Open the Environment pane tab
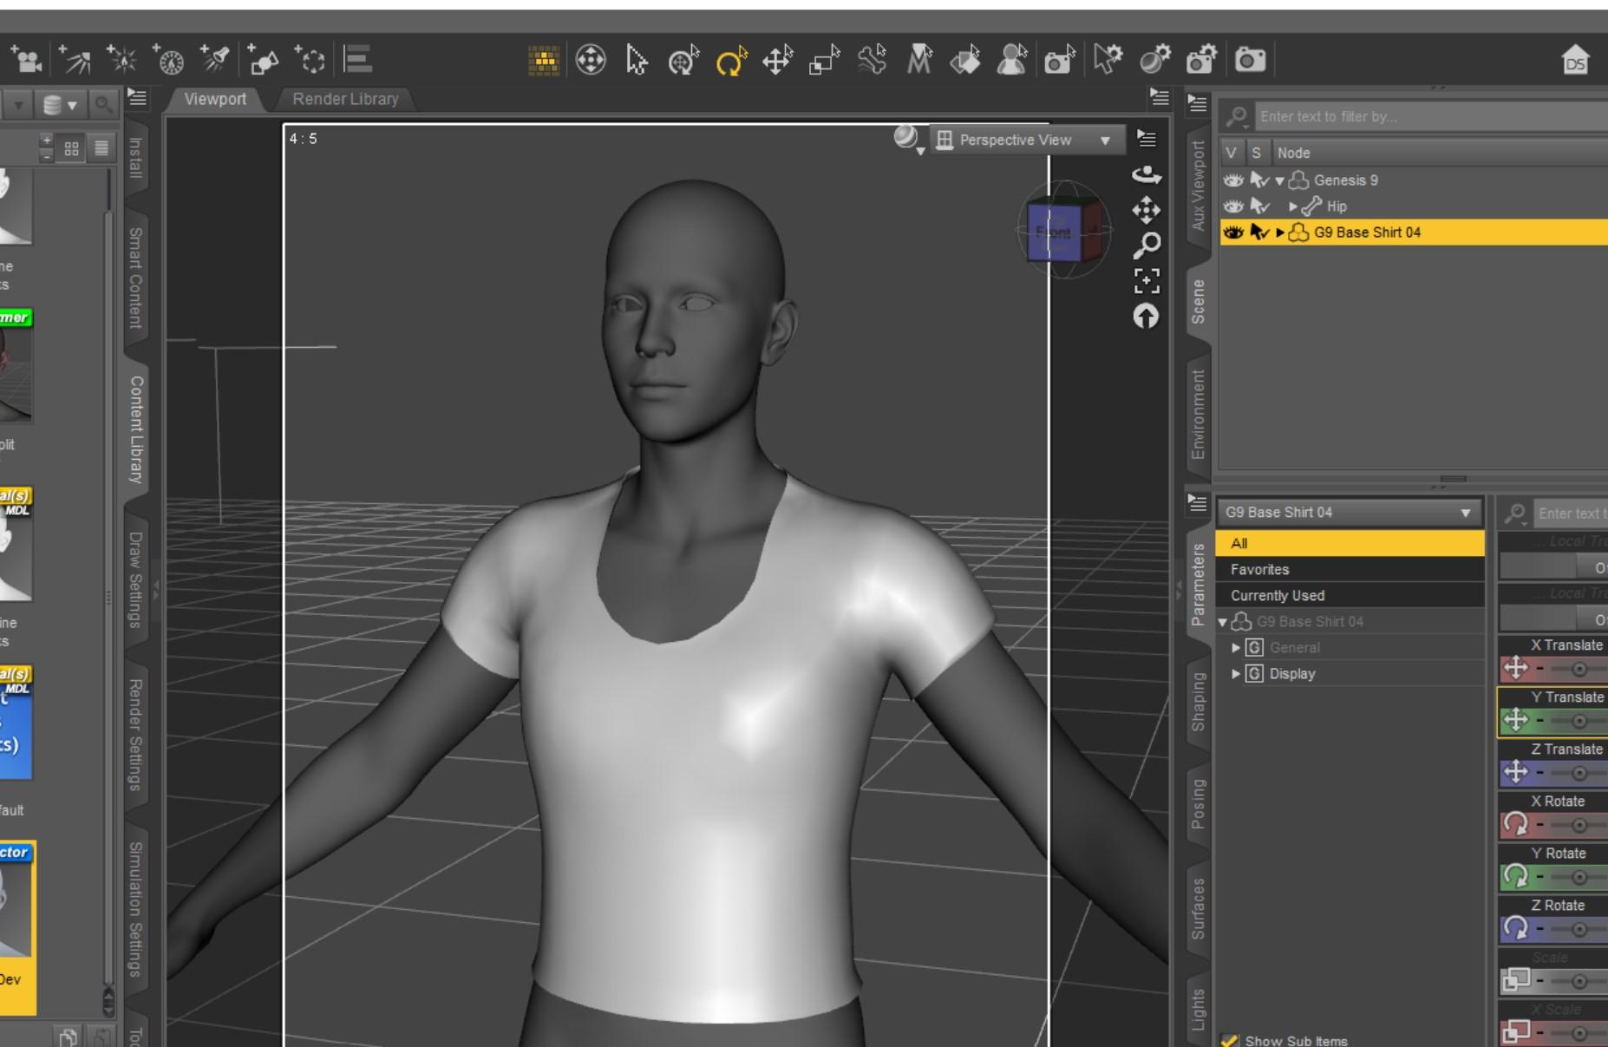 coord(1198,415)
